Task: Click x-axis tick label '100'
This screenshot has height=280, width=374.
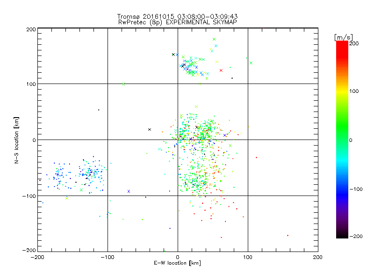Action: tap(248, 257)
